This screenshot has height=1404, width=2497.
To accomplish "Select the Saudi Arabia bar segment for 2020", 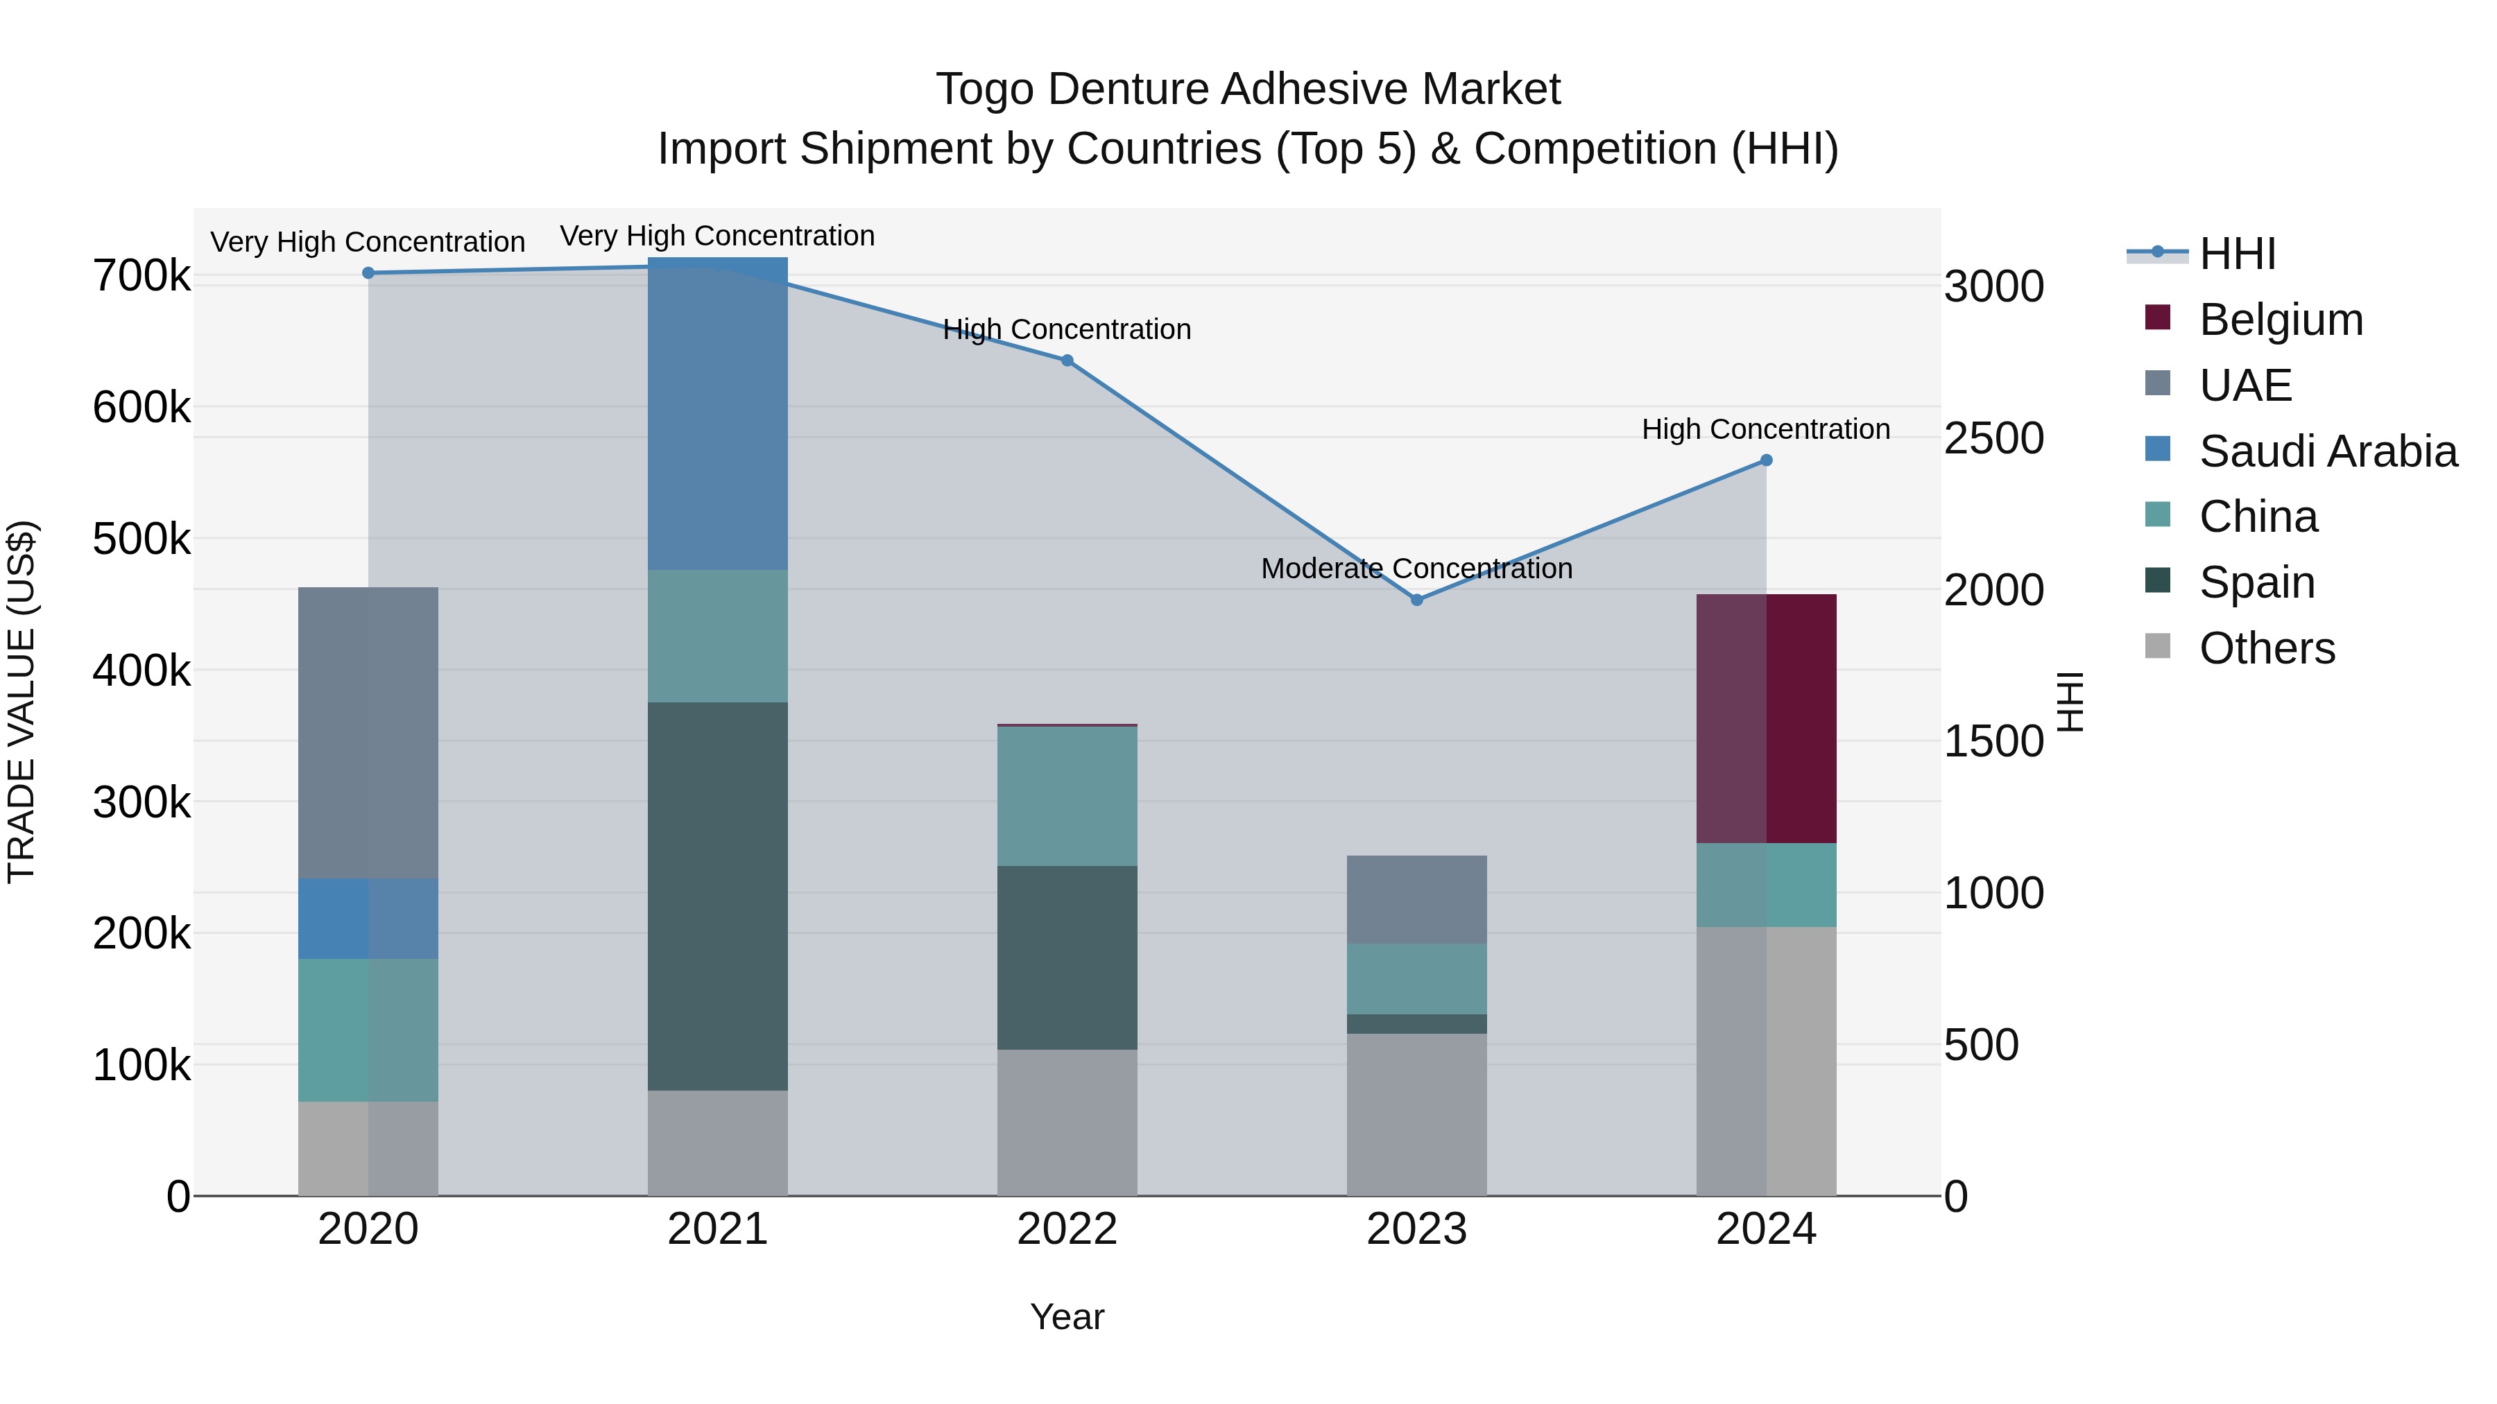I will [x=368, y=919].
